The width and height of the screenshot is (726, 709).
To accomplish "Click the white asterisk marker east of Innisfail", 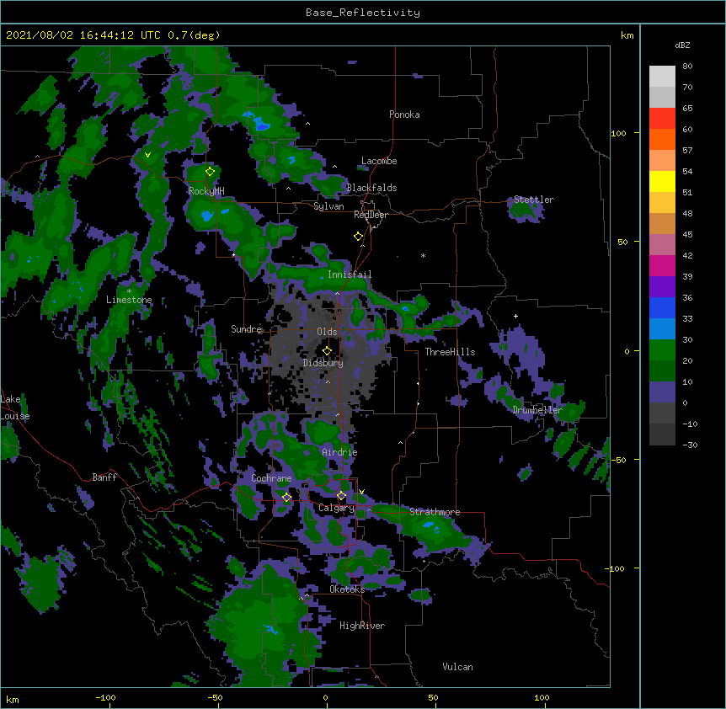I will pos(423,255).
